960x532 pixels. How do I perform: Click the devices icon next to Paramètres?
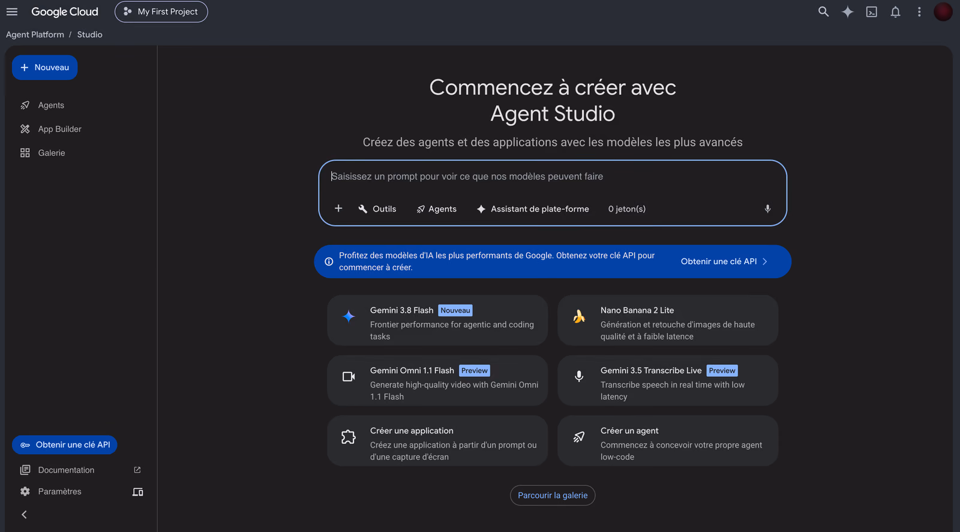point(137,492)
